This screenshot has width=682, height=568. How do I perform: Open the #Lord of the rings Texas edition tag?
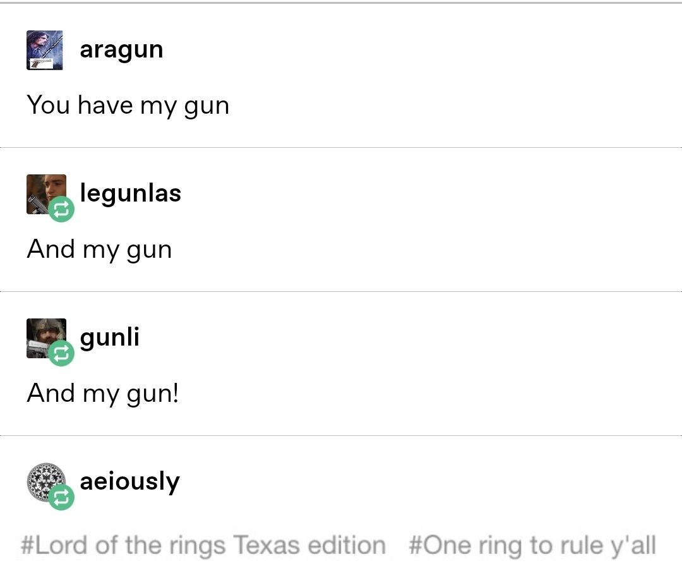[203, 545]
